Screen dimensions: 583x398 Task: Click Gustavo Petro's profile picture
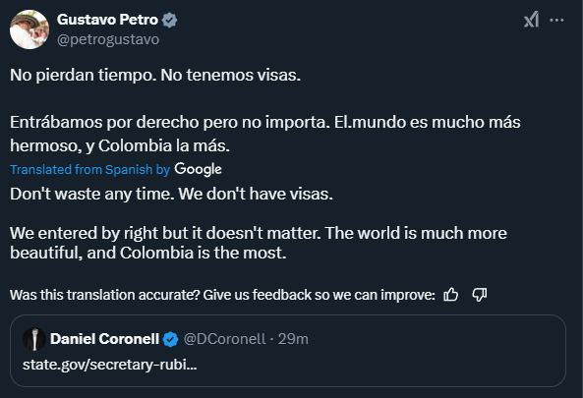point(29,29)
